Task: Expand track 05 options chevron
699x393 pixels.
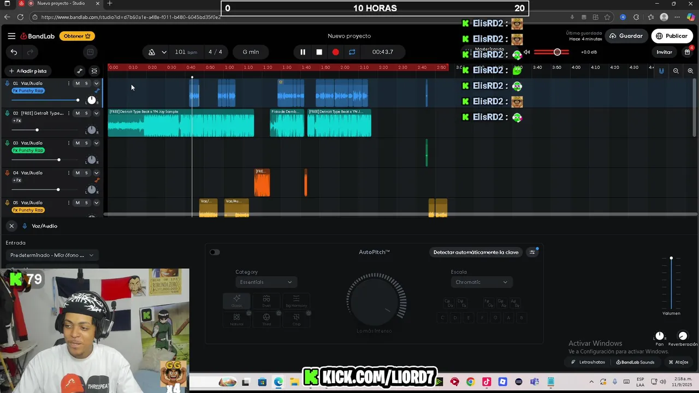Action: coord(96,203)
